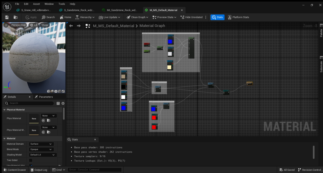
Task: Open the Blend Mode Opaque dropdown
Action: [41, 149]
